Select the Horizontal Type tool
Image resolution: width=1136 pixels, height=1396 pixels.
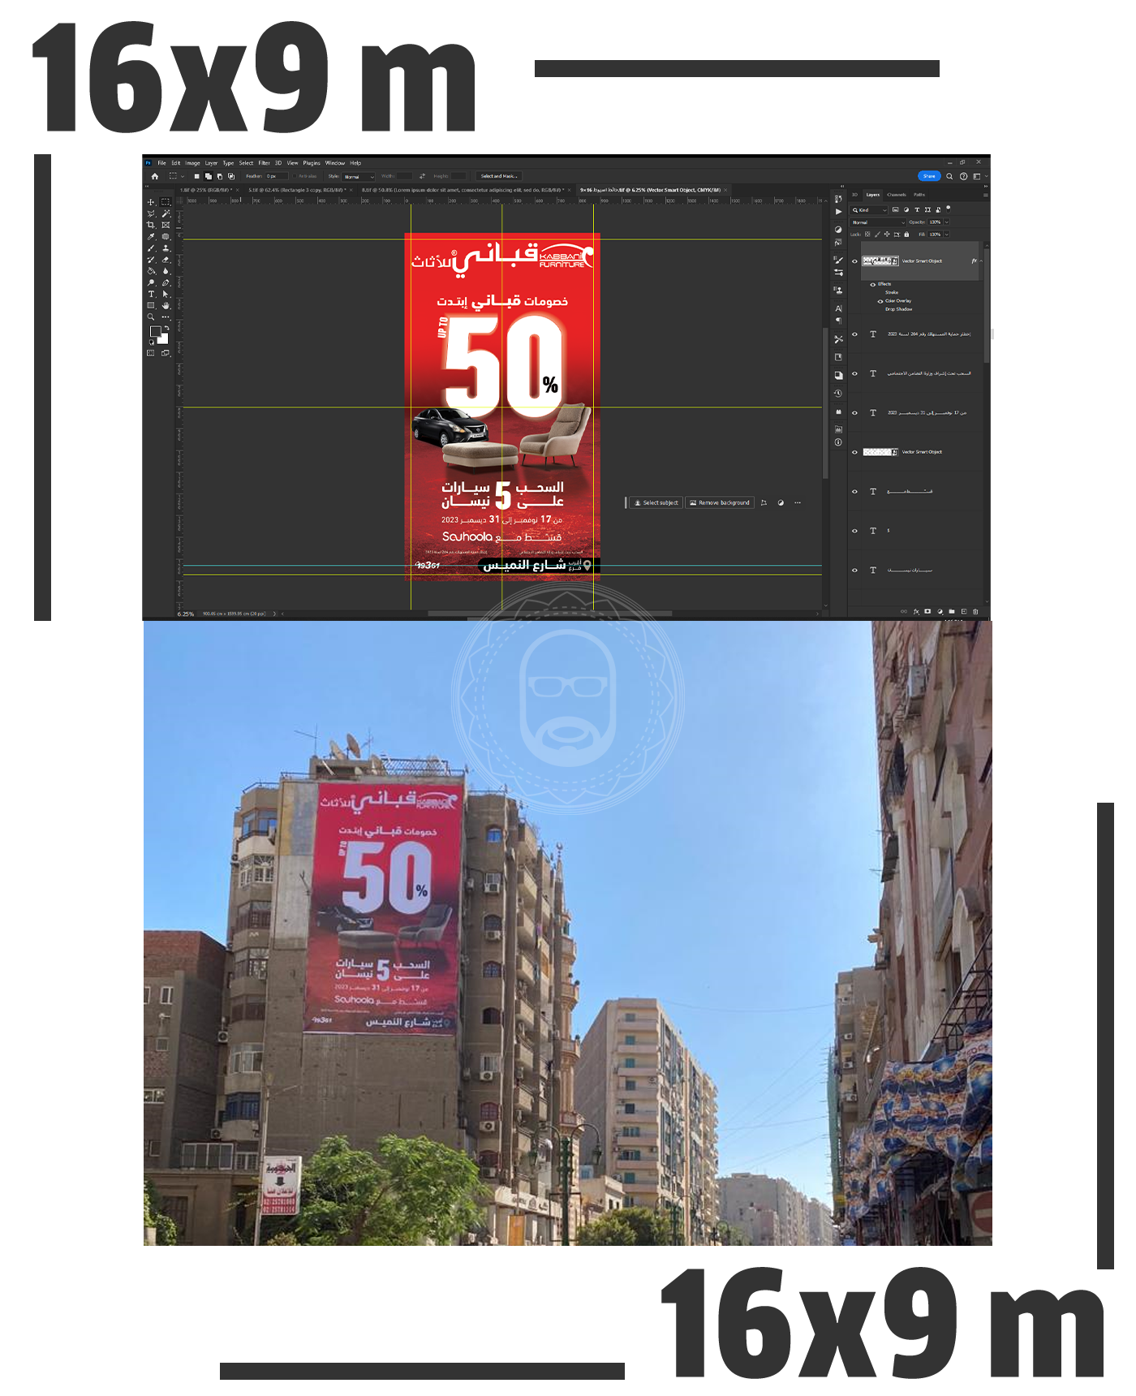(151, 294)
